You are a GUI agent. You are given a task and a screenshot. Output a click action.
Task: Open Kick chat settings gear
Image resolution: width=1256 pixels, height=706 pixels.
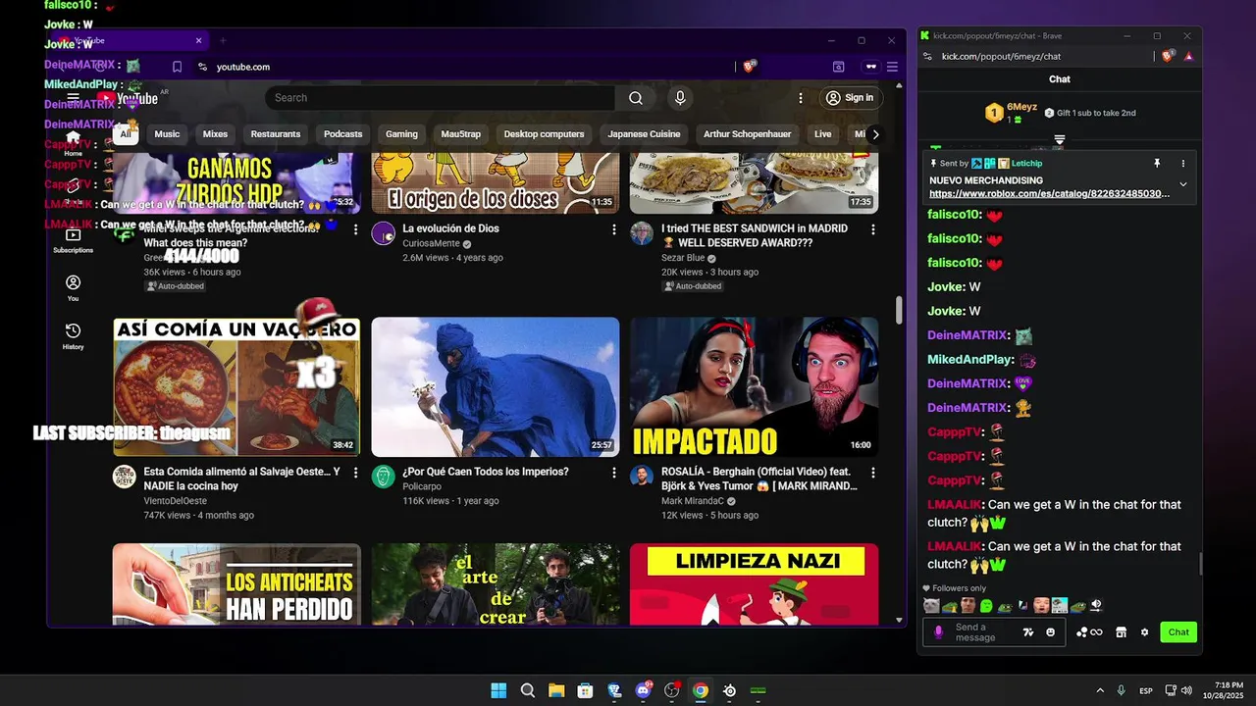coord(1144,632)
